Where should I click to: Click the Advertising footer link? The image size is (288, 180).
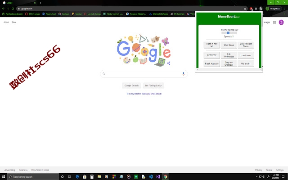point(9,170)
